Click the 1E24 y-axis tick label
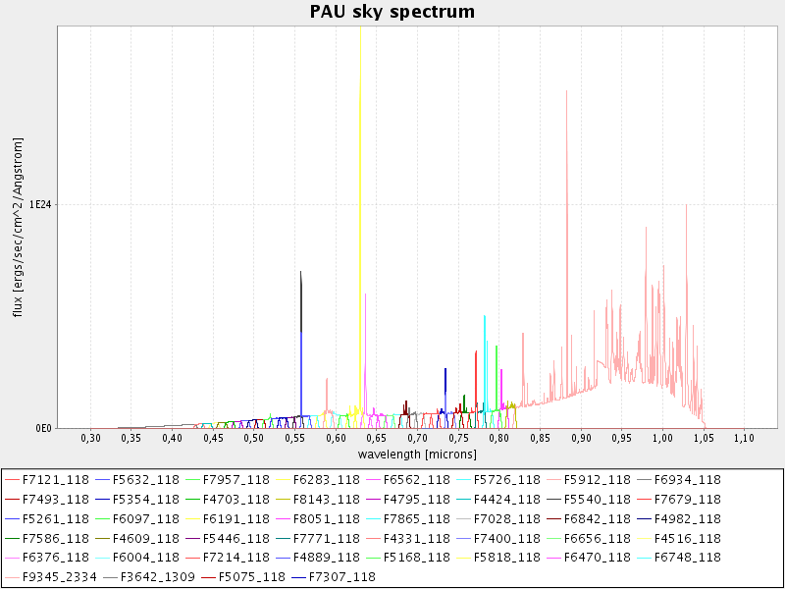The width and height of the screenshot is (785, 589). click(x=39, y=204)
